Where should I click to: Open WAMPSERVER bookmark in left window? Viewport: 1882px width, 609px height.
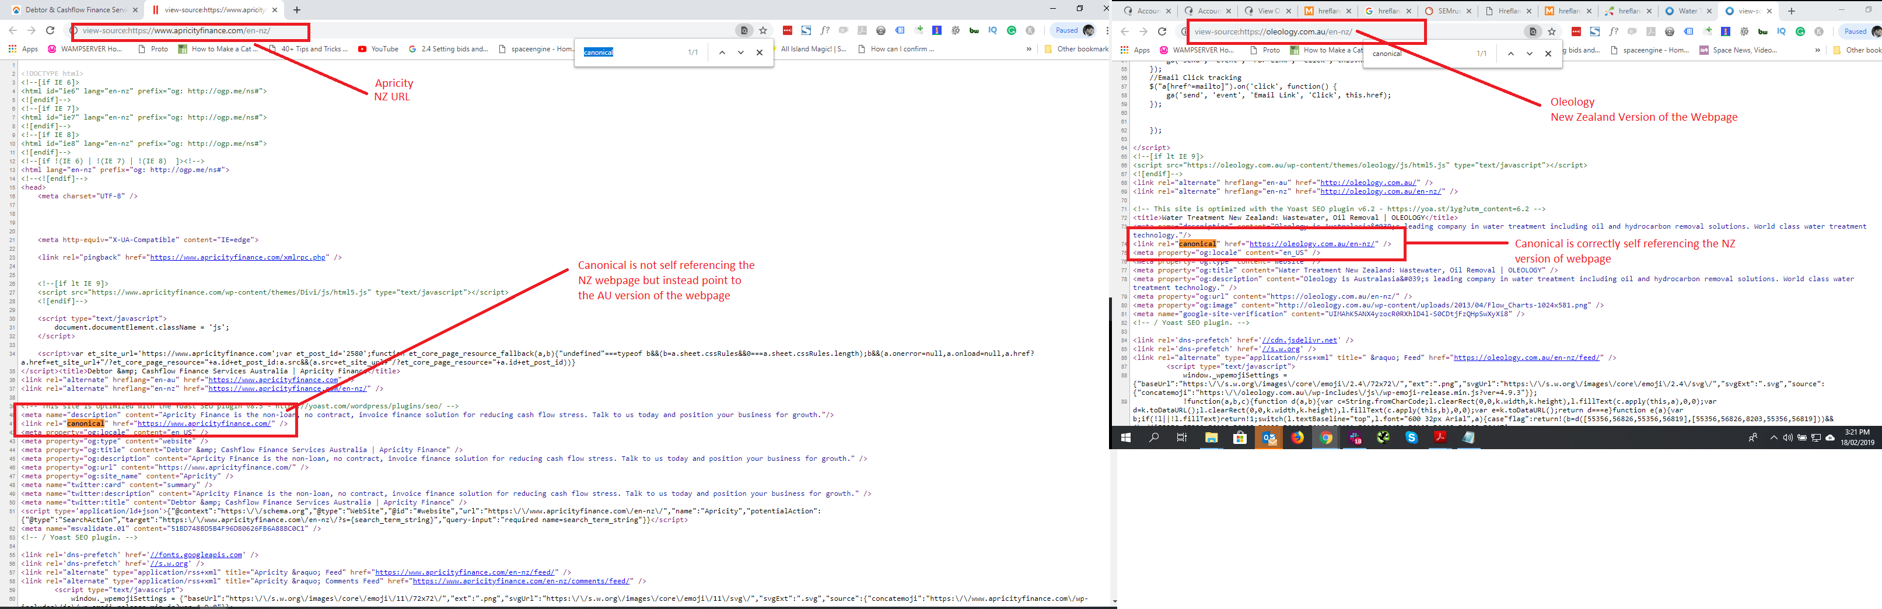click(85, 49)
